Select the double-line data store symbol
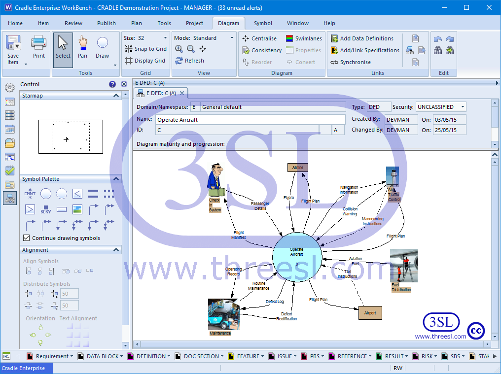 [93, 194]
